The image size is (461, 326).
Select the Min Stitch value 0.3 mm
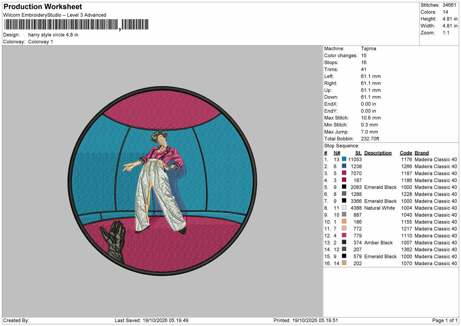(370, 125)
